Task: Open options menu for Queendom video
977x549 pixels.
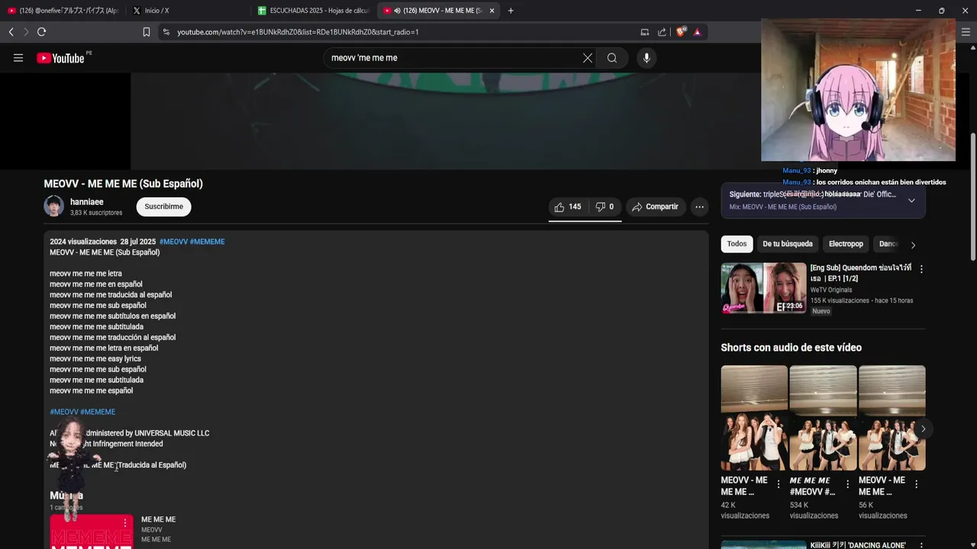Action: tap(921, 269)
